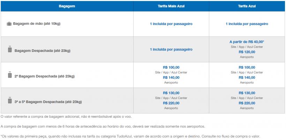Select R$ 140,00 in Tarifa Azul column

[247, 77]
